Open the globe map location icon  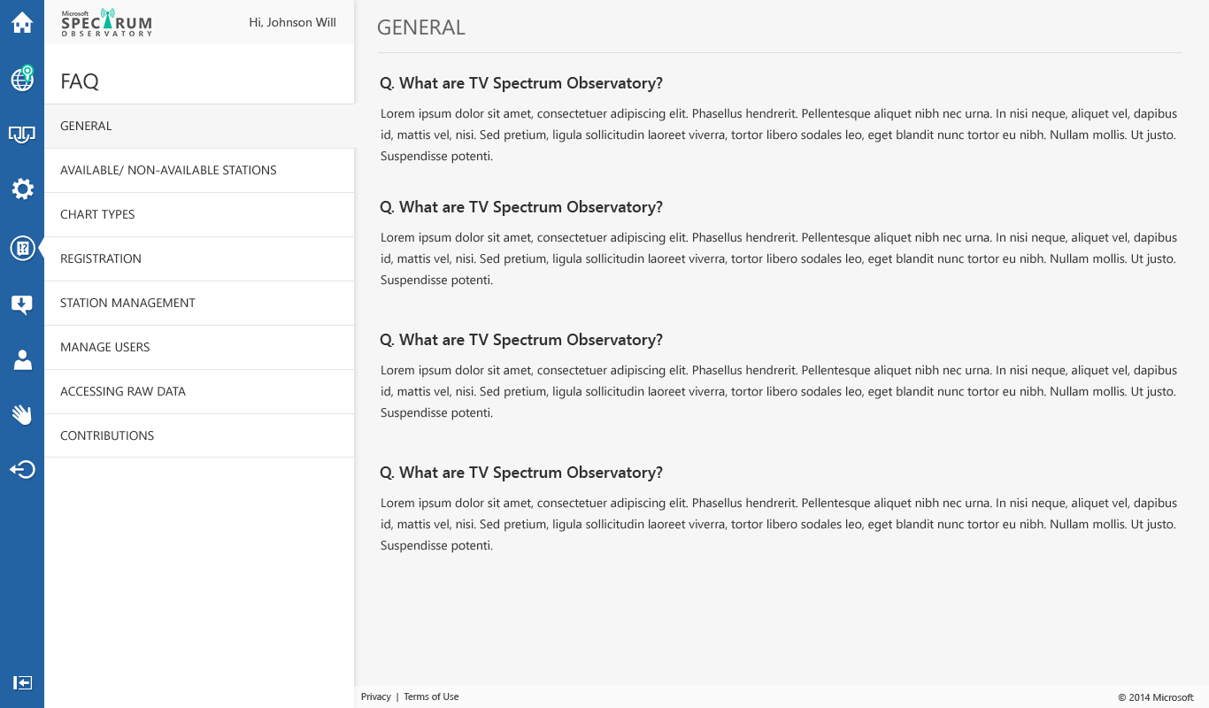pos(22,78)
